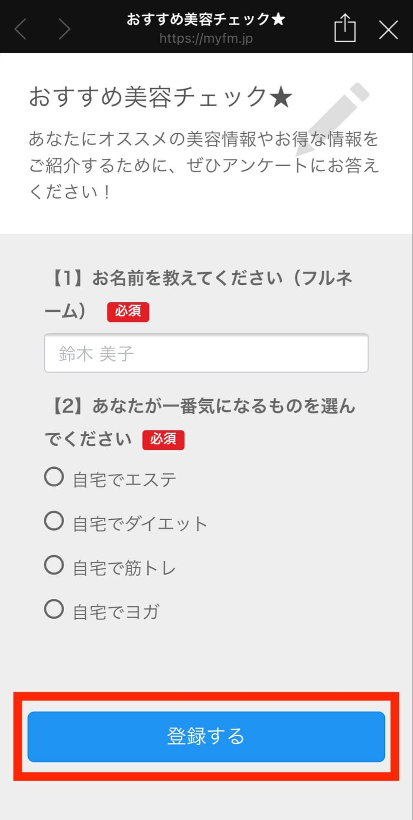The height and width of the screenshot is (820, 413).
Task: Click the survey description paragraph text
Action: pyautogui.click(x=203, y=165)
